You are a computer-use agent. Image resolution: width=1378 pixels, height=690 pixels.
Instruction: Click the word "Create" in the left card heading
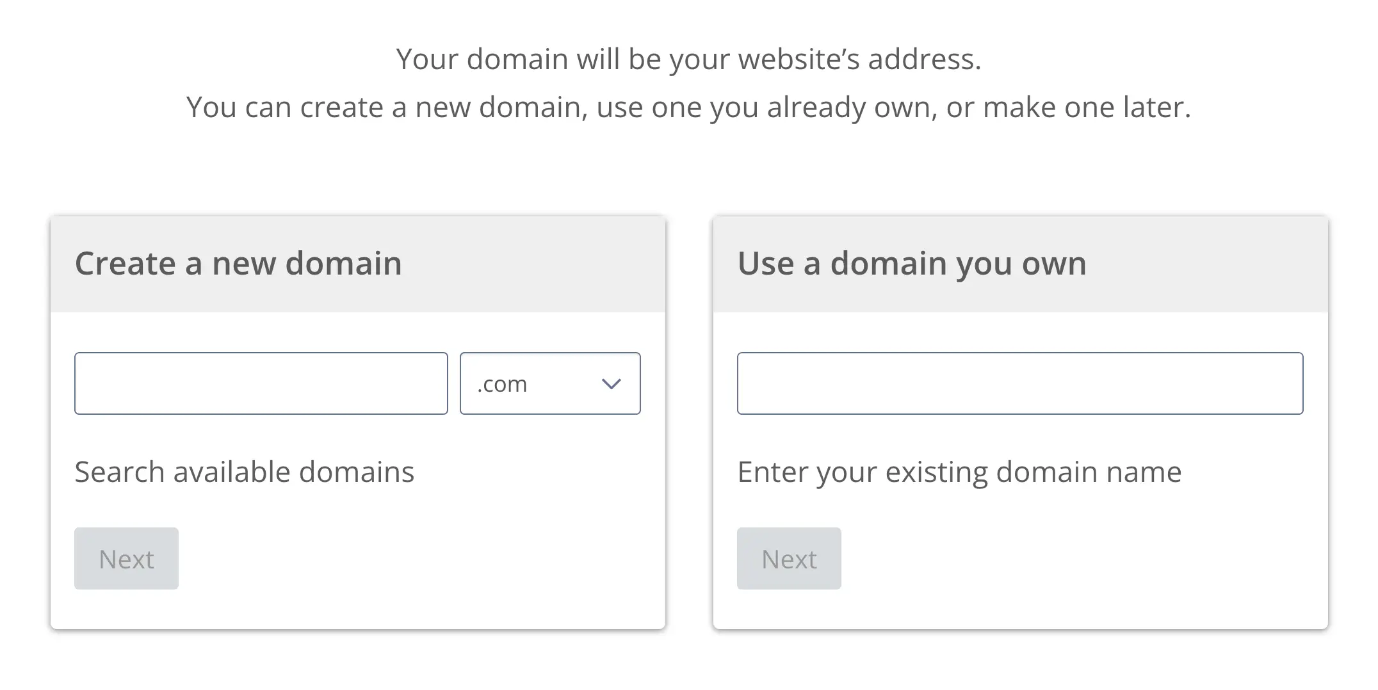pyautogui.click(x=126, y=264)
